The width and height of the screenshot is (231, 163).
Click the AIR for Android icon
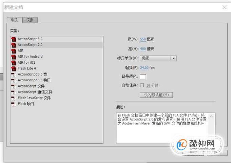(x=14, y=57)
